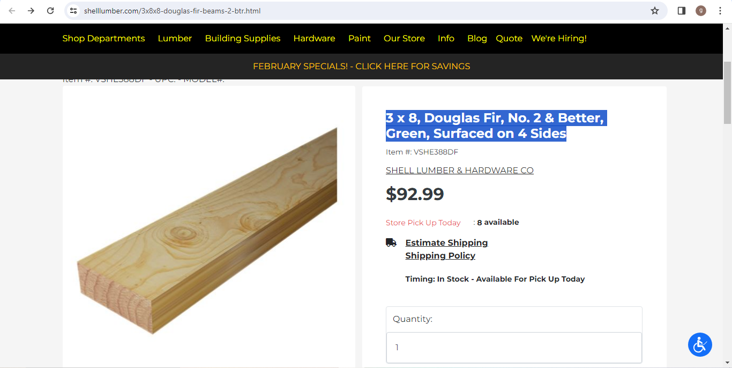Select Quote in the navigation bar
The height and width of the screenshot is (368, 732).
click(509, 38)
